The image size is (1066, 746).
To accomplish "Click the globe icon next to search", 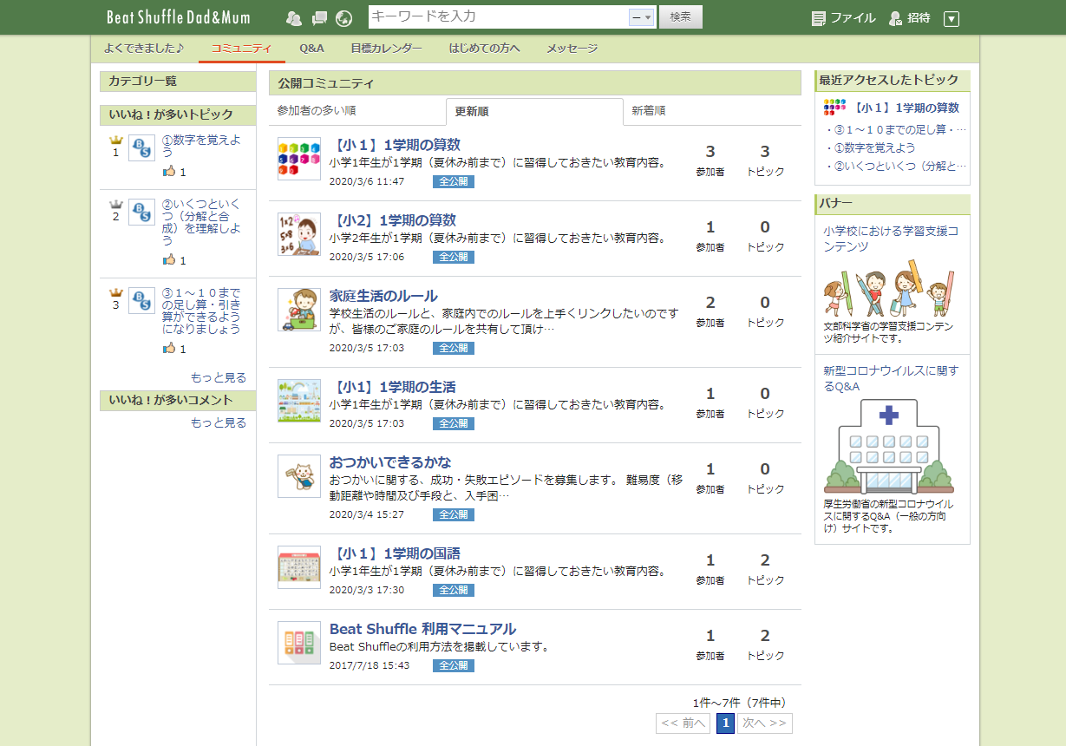I will click(343, 16).
